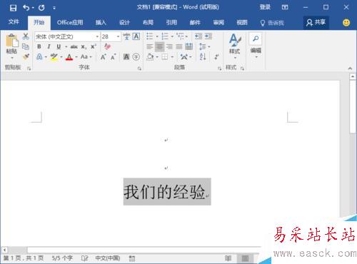Justify the paragraph text
This screenshot has width=357, height=264.
click(179, 46)
